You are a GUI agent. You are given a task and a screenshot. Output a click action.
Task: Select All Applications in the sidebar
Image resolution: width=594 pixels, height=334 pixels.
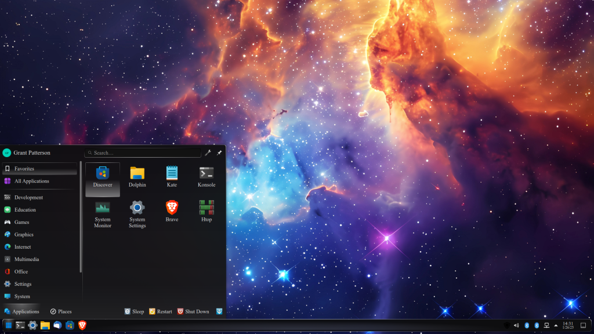(31, 181)
